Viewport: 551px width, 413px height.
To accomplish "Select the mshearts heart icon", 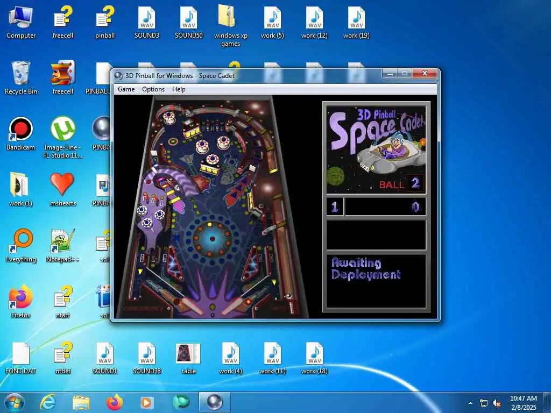I will pos(63,190).
